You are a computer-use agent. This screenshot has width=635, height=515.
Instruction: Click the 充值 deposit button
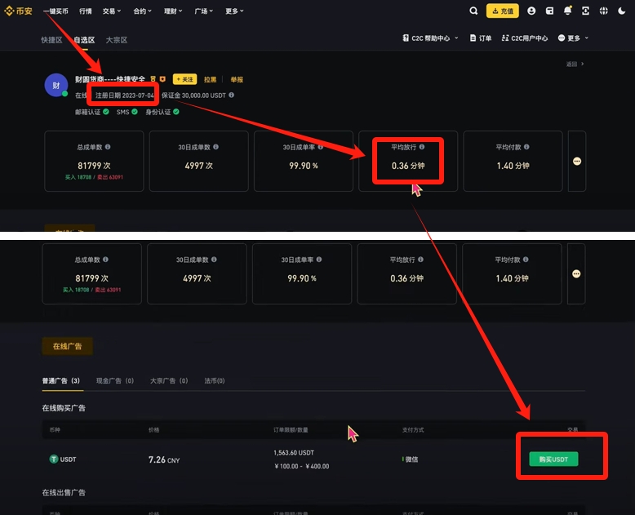point(503,11)
